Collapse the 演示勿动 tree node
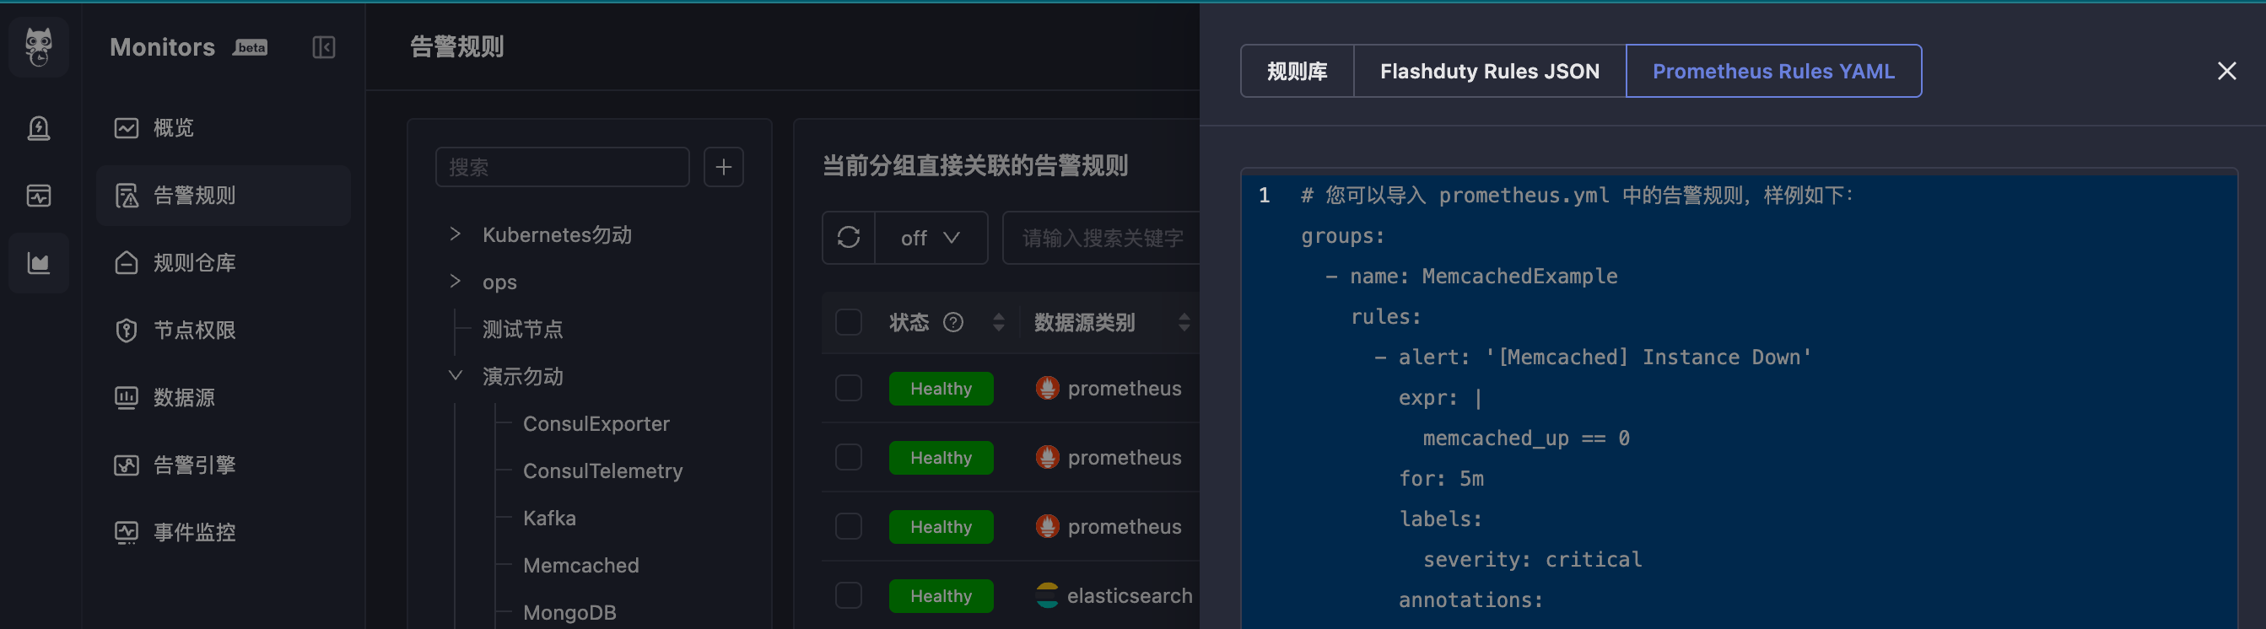The width and height of the screenshot is (2266, 629). pyautogui.click(x=455, y=376)
